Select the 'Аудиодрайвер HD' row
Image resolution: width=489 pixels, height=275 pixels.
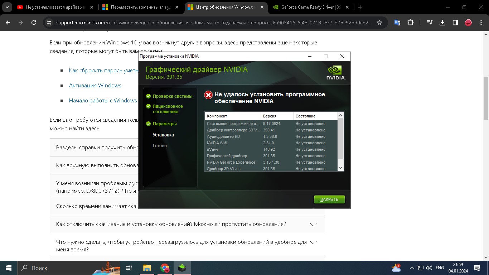[x=271, y=136]
